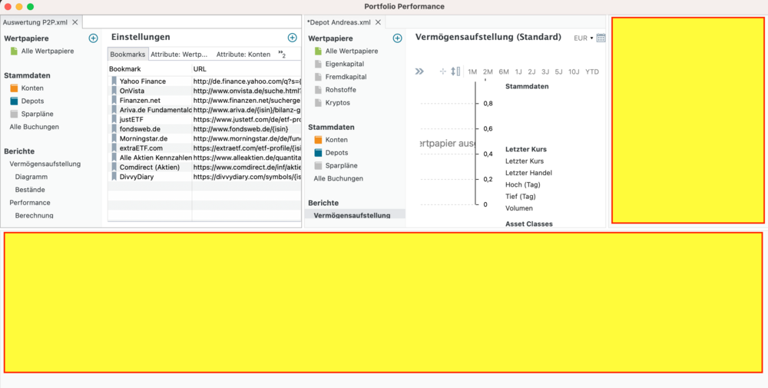Select extraETF.com bookmark name
The width and height of the screenshot is (768, 388).
click(141, 148)
